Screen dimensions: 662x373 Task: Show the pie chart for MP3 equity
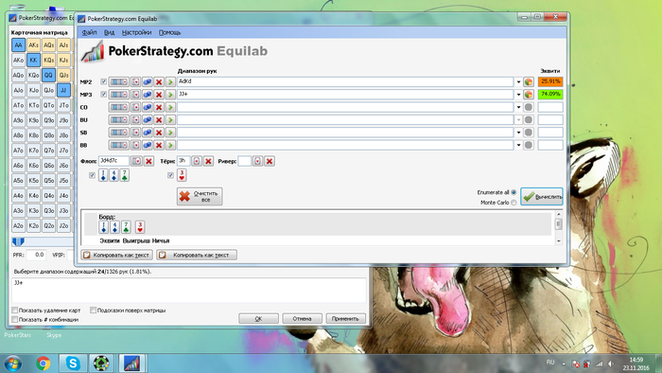528,95
